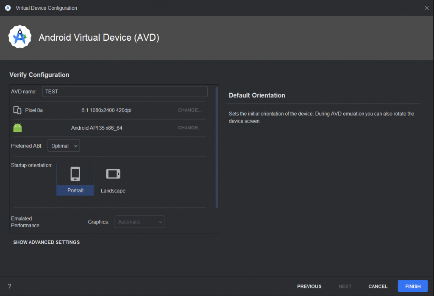Click the NEXT button
This screenshot has height=296, width=434.
pyautogui.click(x=345, y=286)
